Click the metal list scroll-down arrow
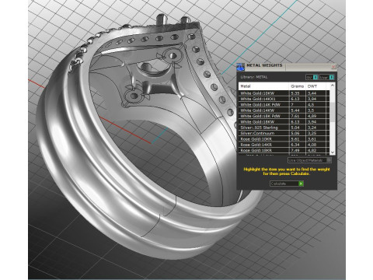 (333, 152)
